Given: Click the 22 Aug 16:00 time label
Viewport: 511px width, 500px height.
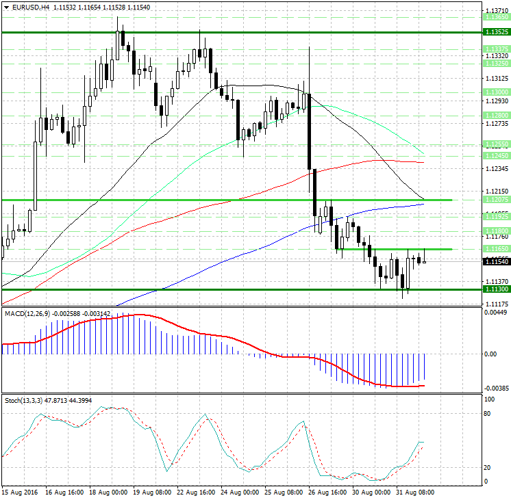Looking at the screenshot, I should 196,492.
